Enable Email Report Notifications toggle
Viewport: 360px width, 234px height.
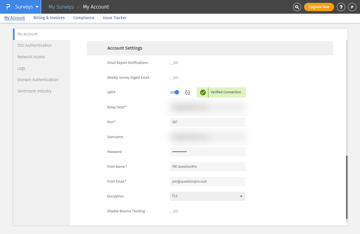174,63
